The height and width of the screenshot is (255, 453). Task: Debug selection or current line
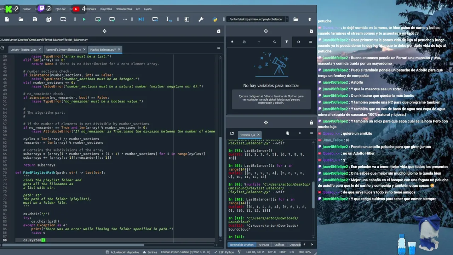[169, 19]
